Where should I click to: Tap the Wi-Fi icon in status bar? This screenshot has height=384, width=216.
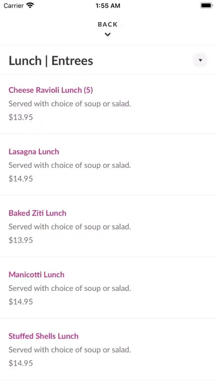click(30, 6)
